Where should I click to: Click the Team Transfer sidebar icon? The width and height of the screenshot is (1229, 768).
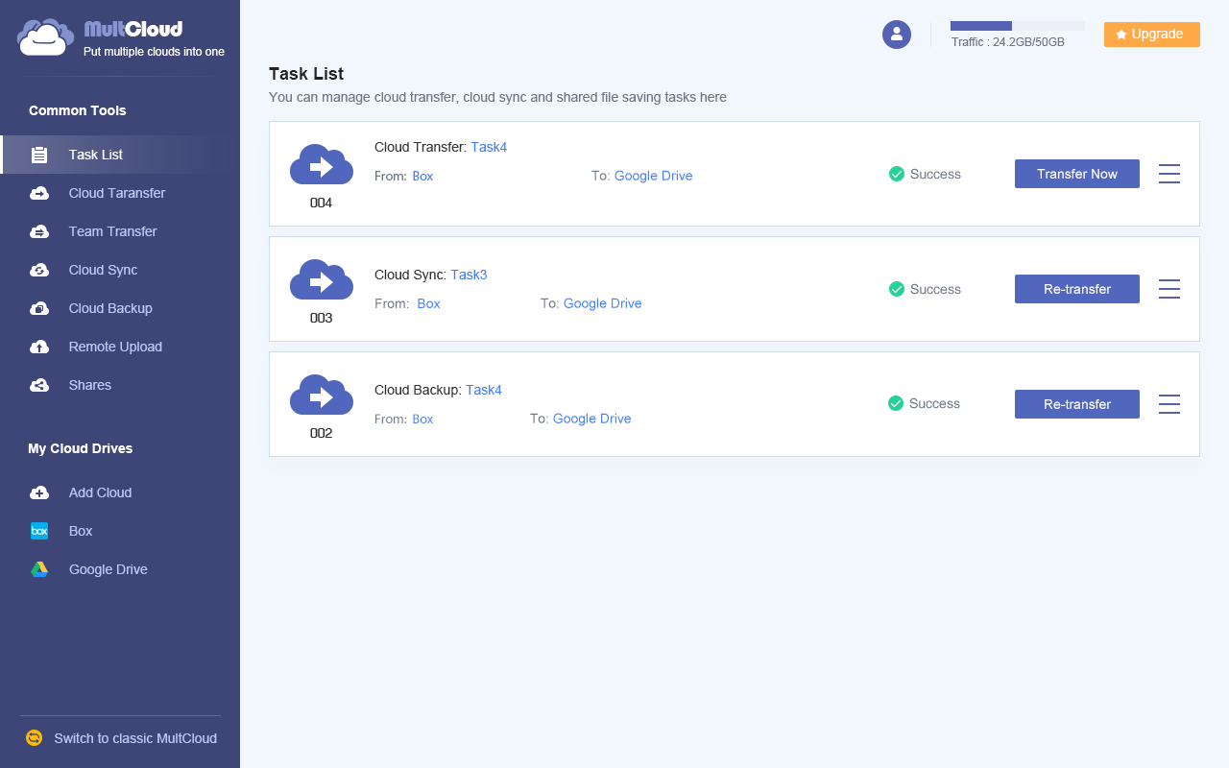(x=39, y=231)
